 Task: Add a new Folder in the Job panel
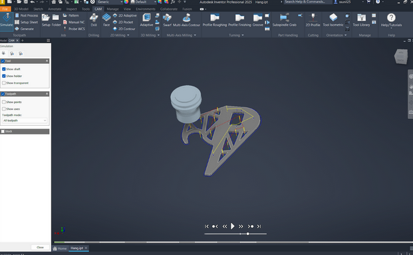(x=56, y=20)
